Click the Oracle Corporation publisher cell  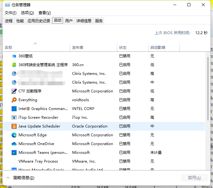click(90, 126)
